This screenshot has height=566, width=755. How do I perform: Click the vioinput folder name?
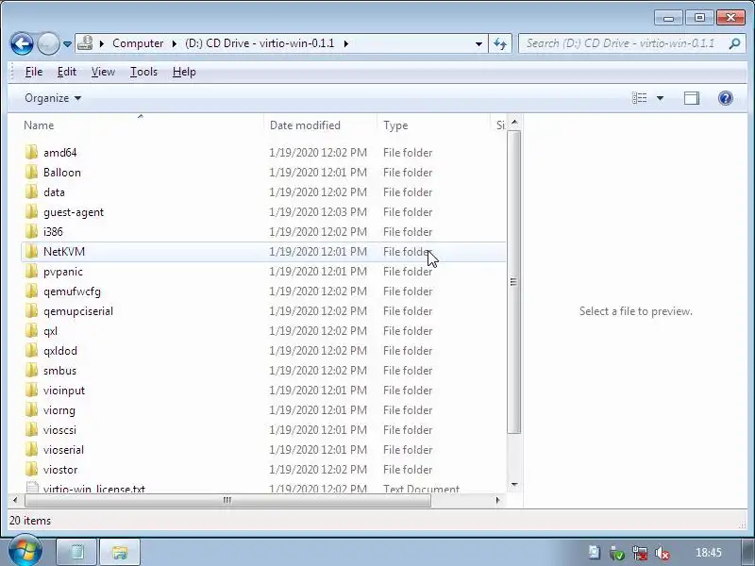tap(64, 391)
